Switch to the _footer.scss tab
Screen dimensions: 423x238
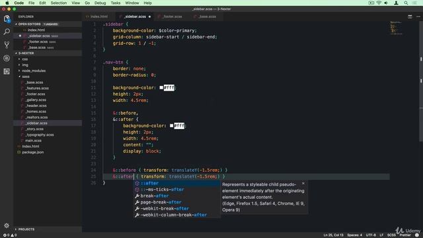173,17
